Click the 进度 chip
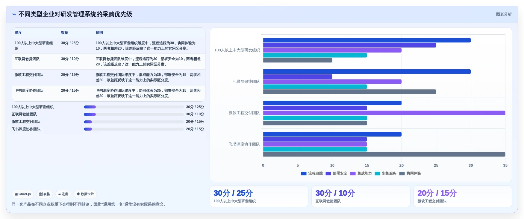524x219 pixels. click(x=63, y=194)
